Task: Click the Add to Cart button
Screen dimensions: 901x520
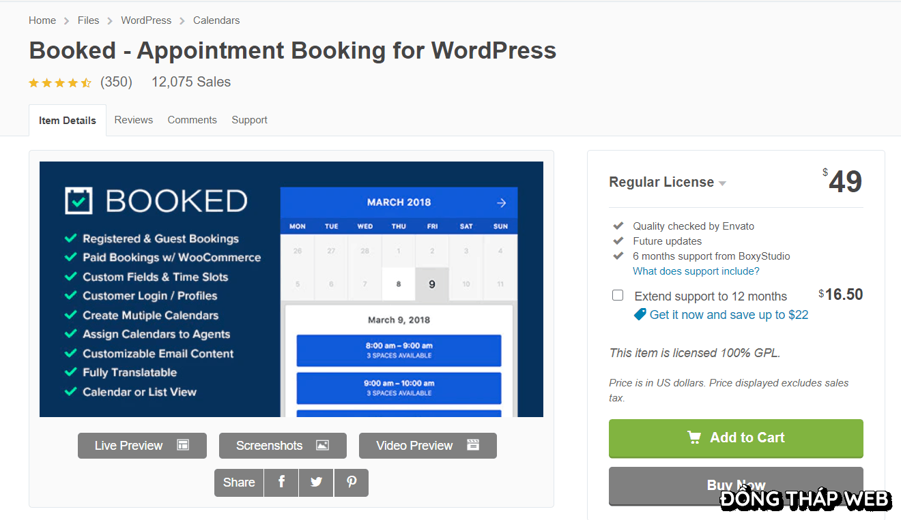Action: click(736, 438)
